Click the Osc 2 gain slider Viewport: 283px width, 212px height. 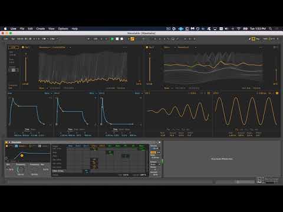[x=150, y=69]
